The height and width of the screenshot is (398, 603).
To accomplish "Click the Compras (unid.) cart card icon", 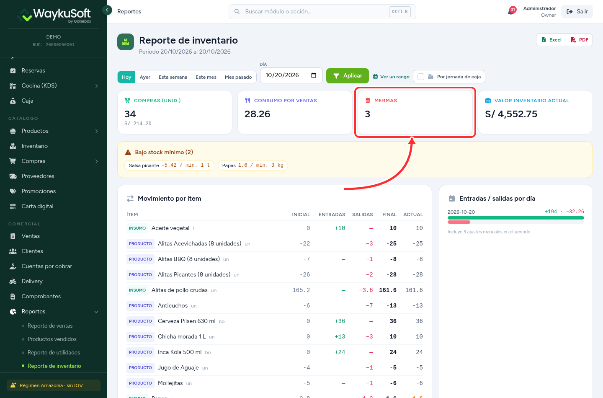I will [127, 101].
